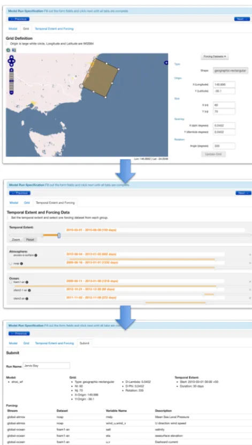Click the "seasurface elevation" description cell
The image size is (252, 445).
[x=169, y=436]
